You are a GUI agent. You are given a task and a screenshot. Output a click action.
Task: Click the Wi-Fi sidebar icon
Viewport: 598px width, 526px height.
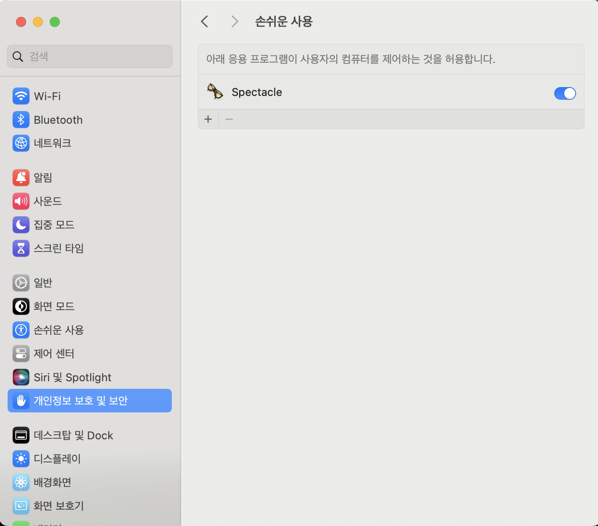point(21,96)
